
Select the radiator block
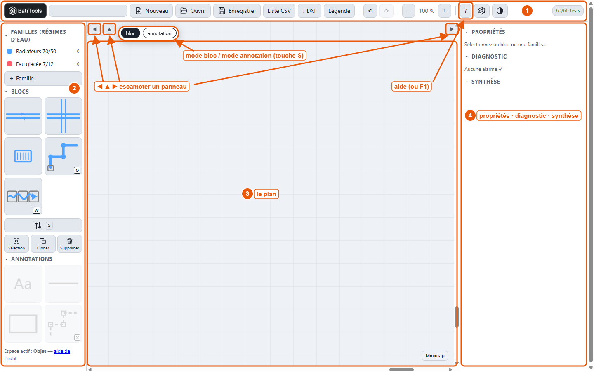click(23, 156)
